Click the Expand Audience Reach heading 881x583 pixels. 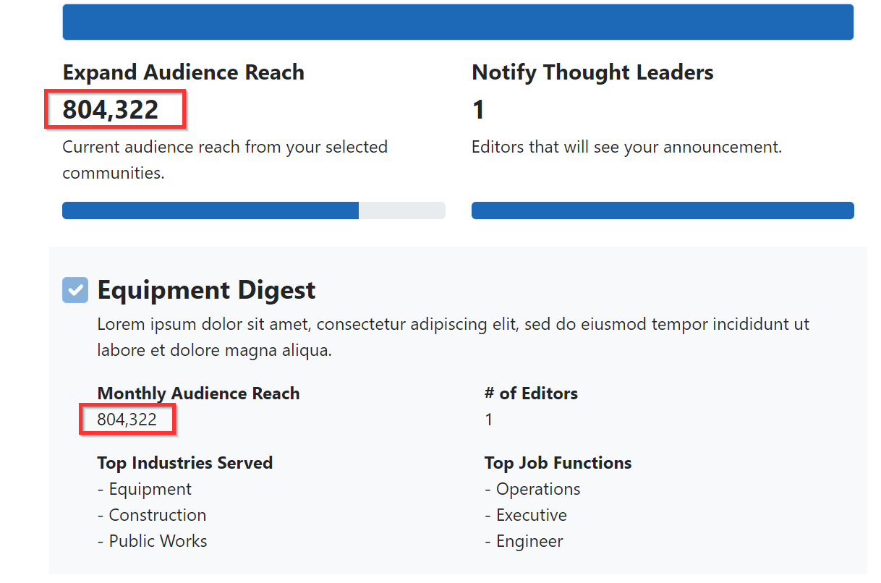183,72
